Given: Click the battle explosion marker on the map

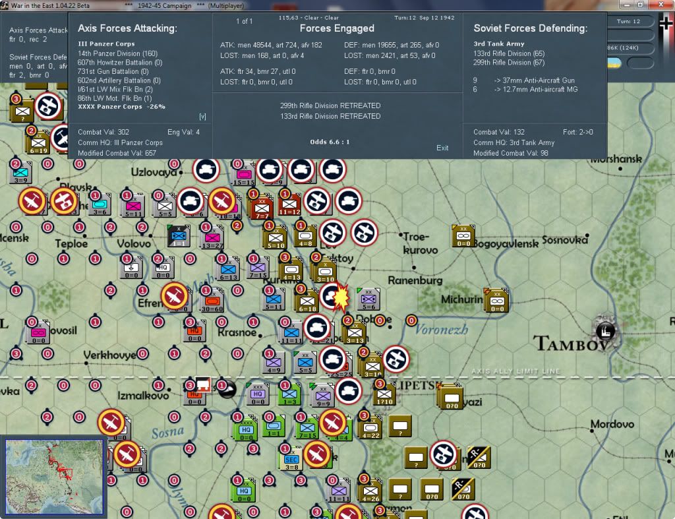Looking at the screenshot, I should [x=341, y=297].
